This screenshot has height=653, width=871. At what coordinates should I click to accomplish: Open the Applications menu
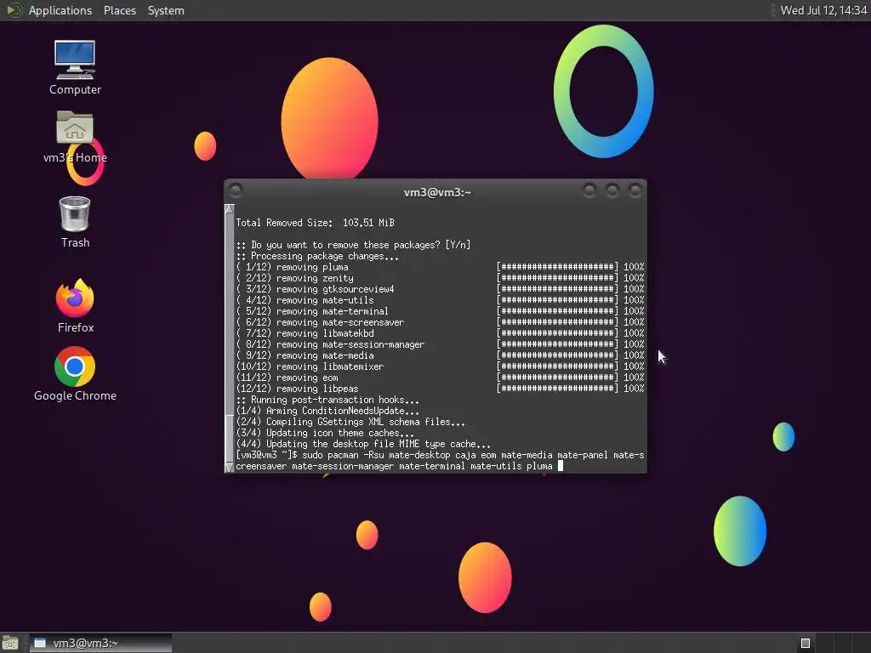[x=60, y=10]
